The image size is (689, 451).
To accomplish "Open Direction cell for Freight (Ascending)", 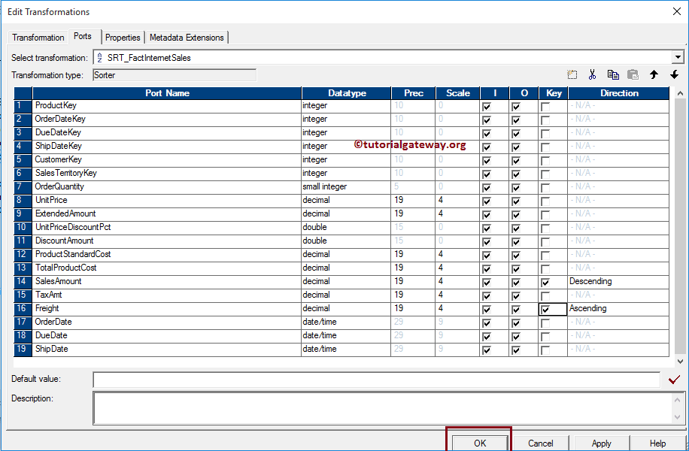I will click(618, 309).
